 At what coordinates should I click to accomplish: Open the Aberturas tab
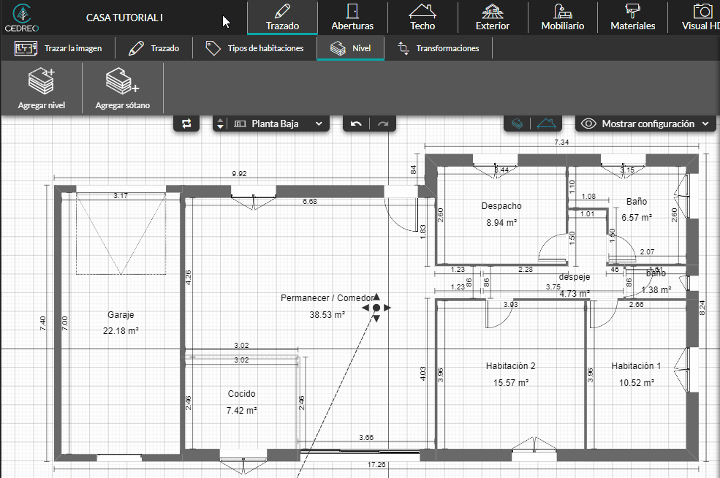pyautogui.click(x=352, y=18)
